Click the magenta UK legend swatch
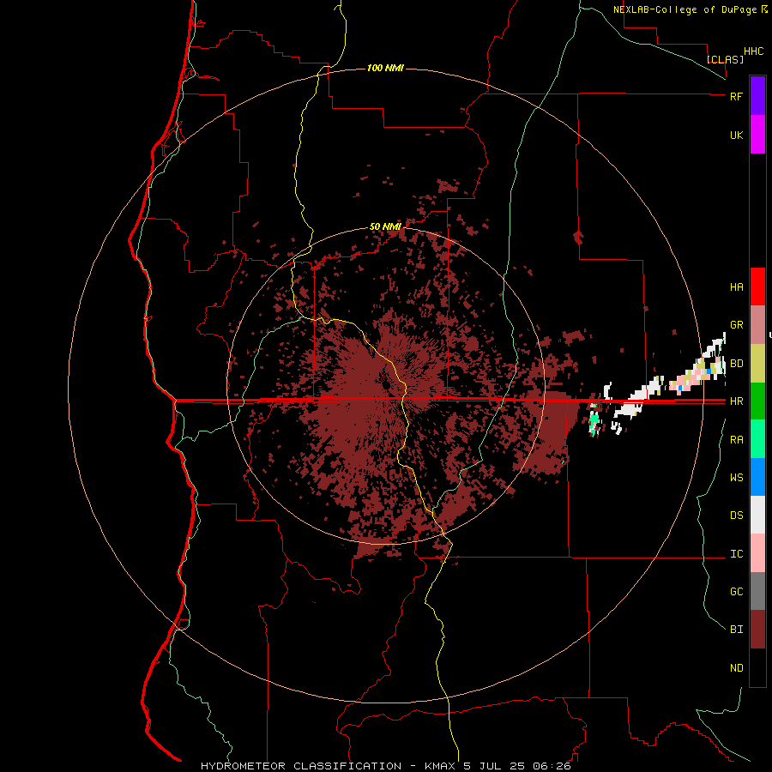This screenshot has width=772, height=772. (x=757, y=135)
